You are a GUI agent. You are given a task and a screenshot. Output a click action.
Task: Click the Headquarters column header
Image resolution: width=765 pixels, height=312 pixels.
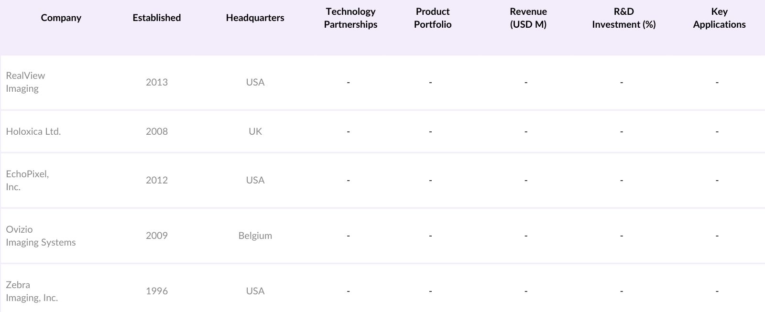point(255,18)
